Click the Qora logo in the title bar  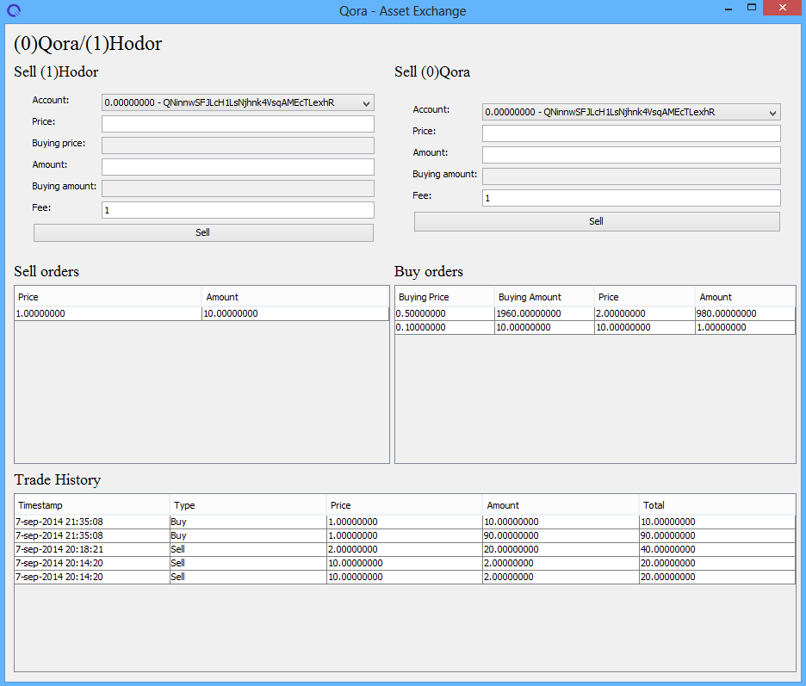14,10
